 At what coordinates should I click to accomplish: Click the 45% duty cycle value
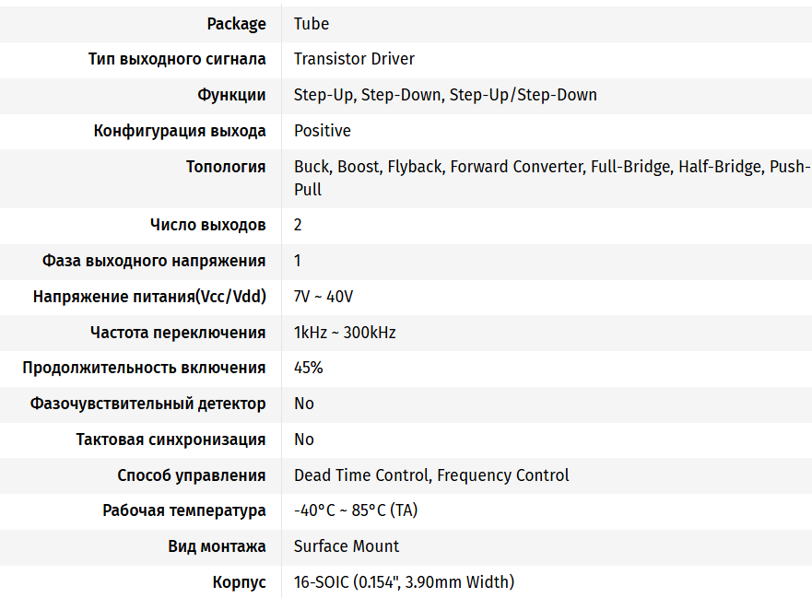(309, 368)
